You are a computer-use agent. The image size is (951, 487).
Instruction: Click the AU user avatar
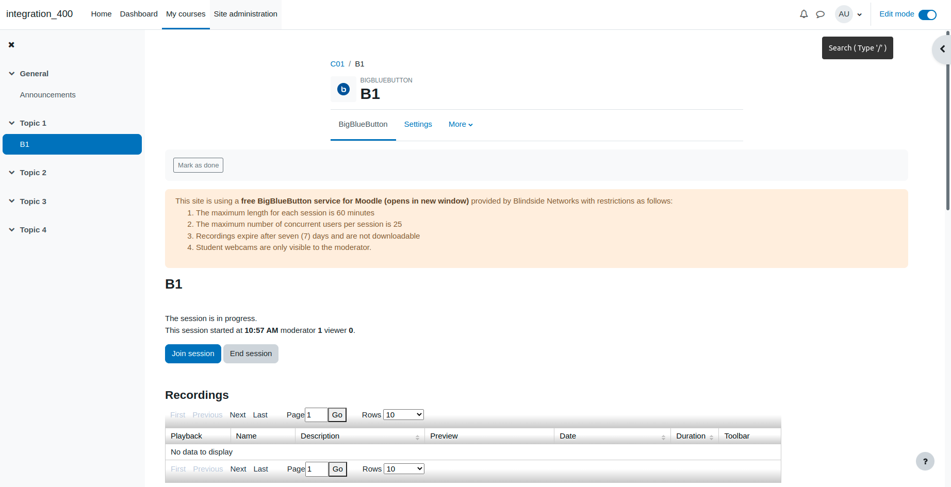844,14
